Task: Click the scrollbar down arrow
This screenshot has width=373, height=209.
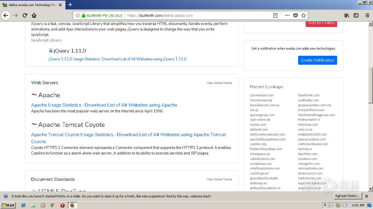Action: (x=370, y=189)
